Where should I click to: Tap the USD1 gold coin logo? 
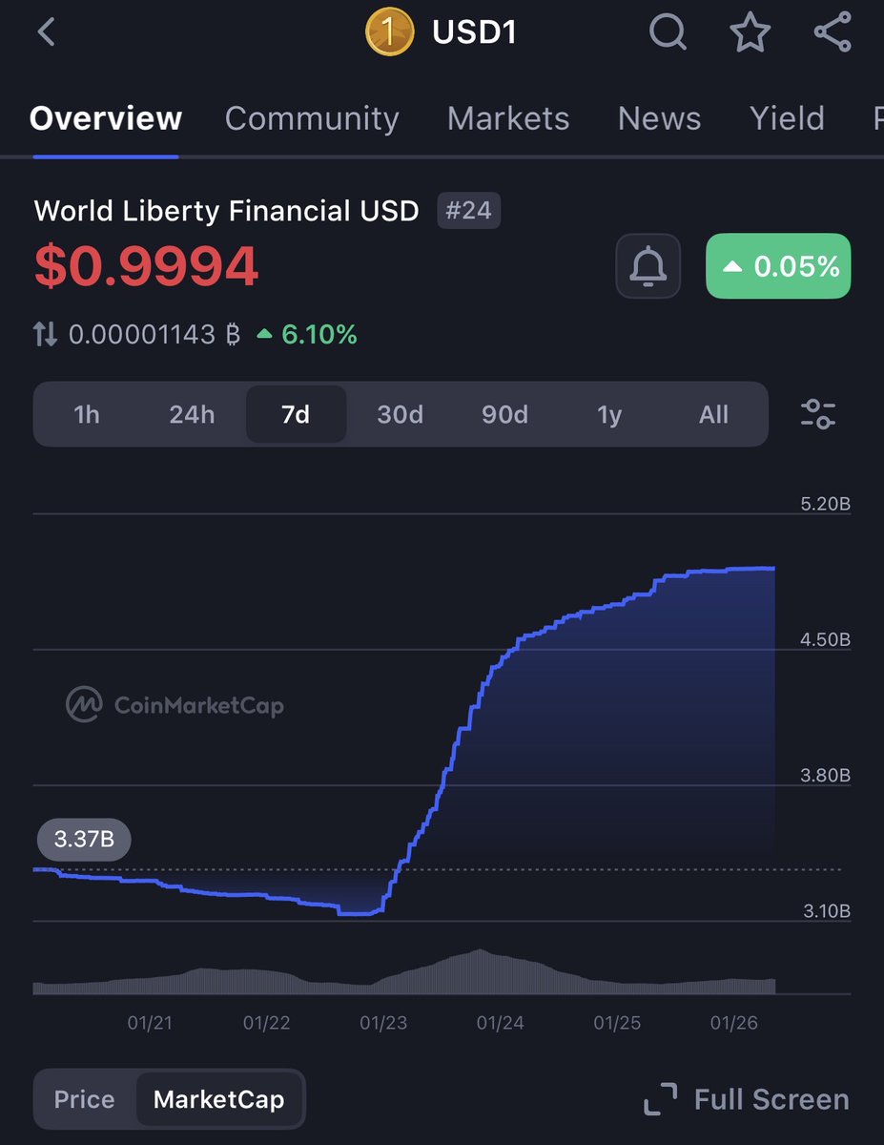tap(389, 33)
